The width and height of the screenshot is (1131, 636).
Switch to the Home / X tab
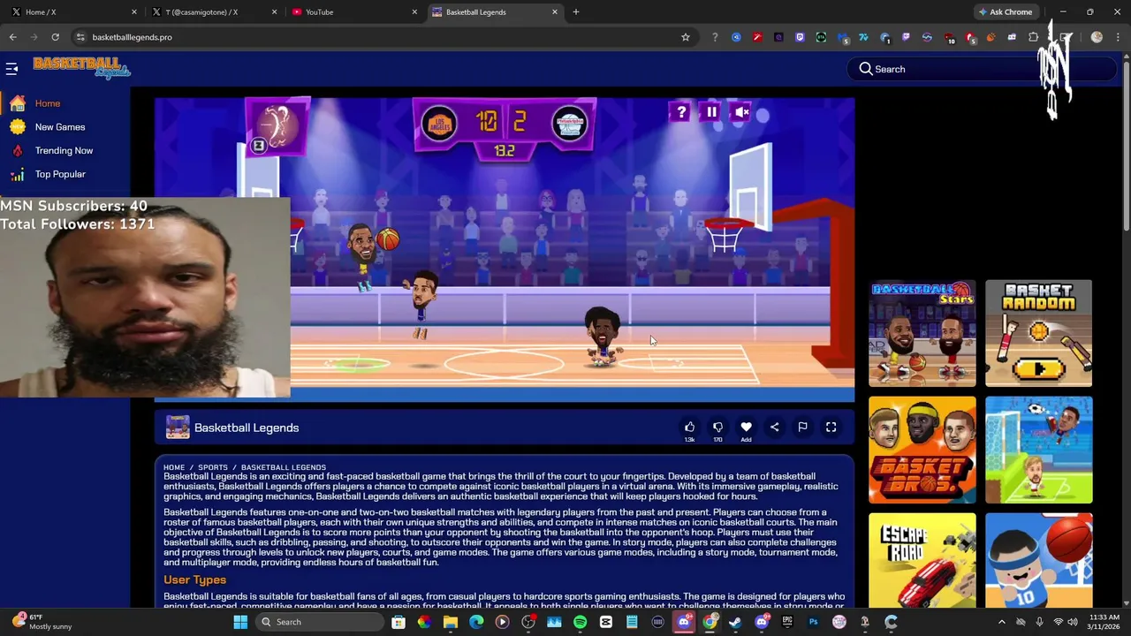[72, 12]
